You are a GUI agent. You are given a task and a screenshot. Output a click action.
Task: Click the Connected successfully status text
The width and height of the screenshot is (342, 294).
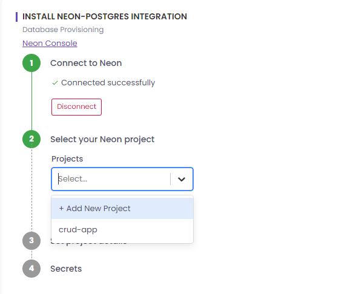click(108, 83)
